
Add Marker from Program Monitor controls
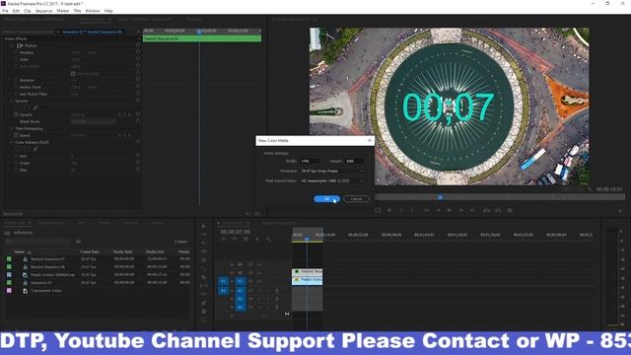pyautogui.click(x=389, y=210)
